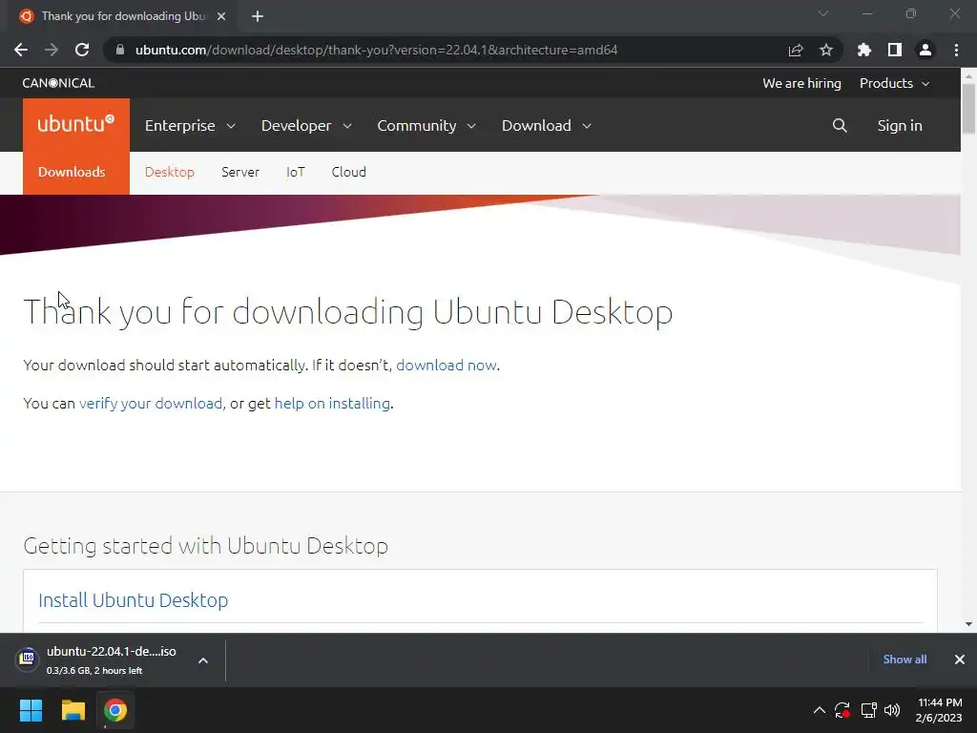Toggle the Chrome side panel icon
Screen dimensions: 977x733
(895, 50)
